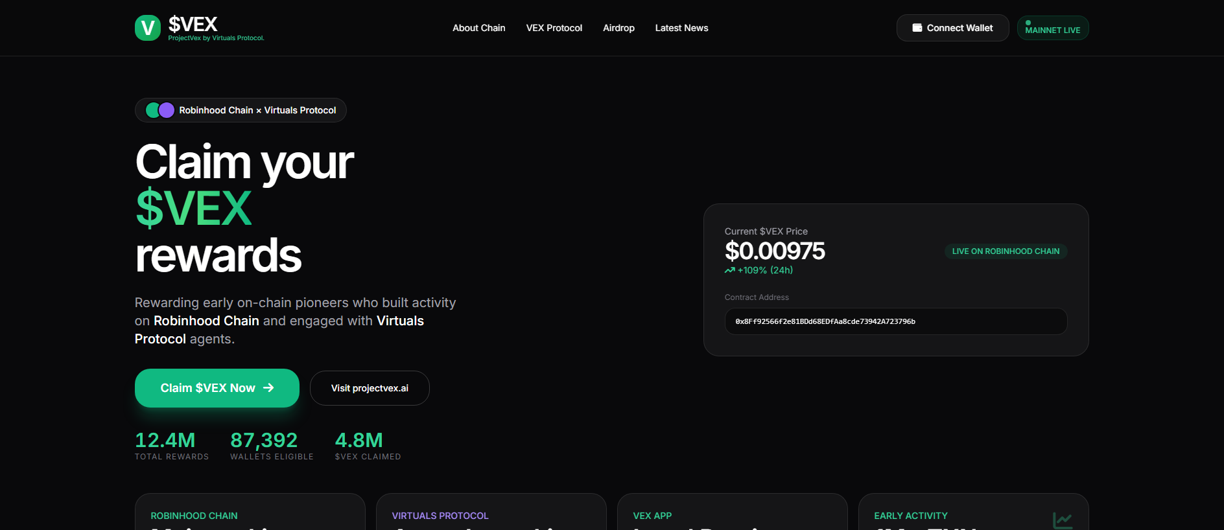
Task: Click the 4.8M $VEX claimed figure
Action: pyautogui.click(x=359, y=440)
